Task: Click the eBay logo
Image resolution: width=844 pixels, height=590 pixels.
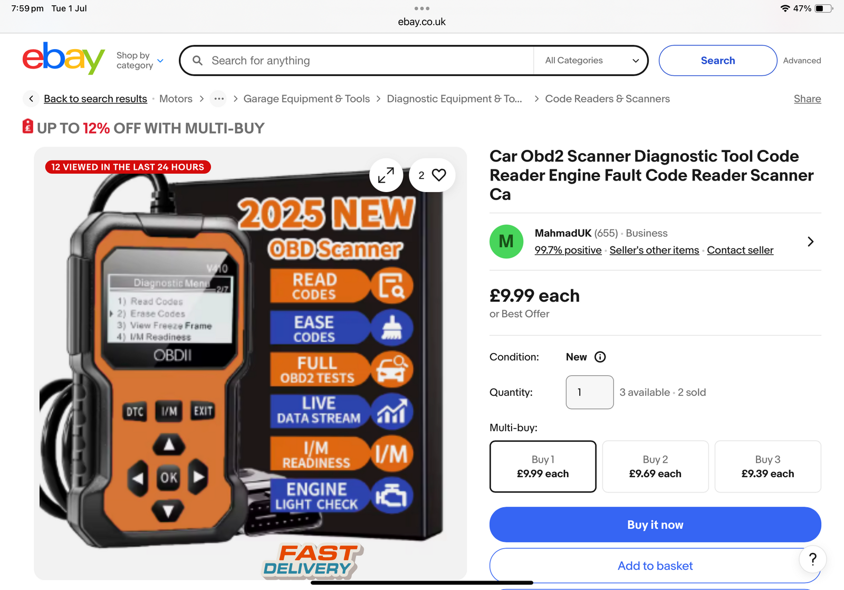Action: point(63,59)
